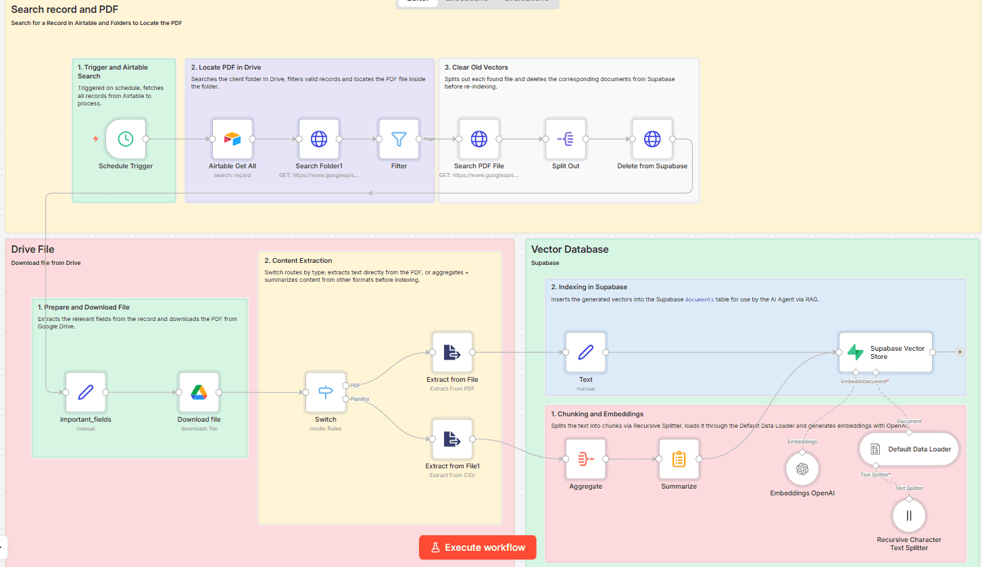Open the Filter funnel node
The width and height of the screenshot is (982, 567).
(x=399, y=139)
